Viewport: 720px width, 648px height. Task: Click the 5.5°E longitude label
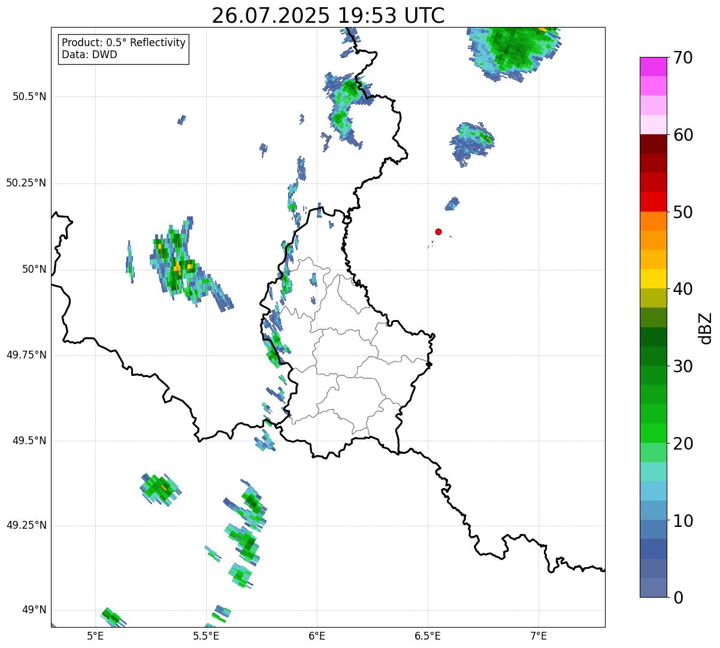tap(206, 636)
